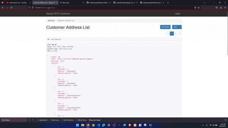Open the list all tabs chevron
Viewport: 228px width, 128px height.
[x=204, y=2]
